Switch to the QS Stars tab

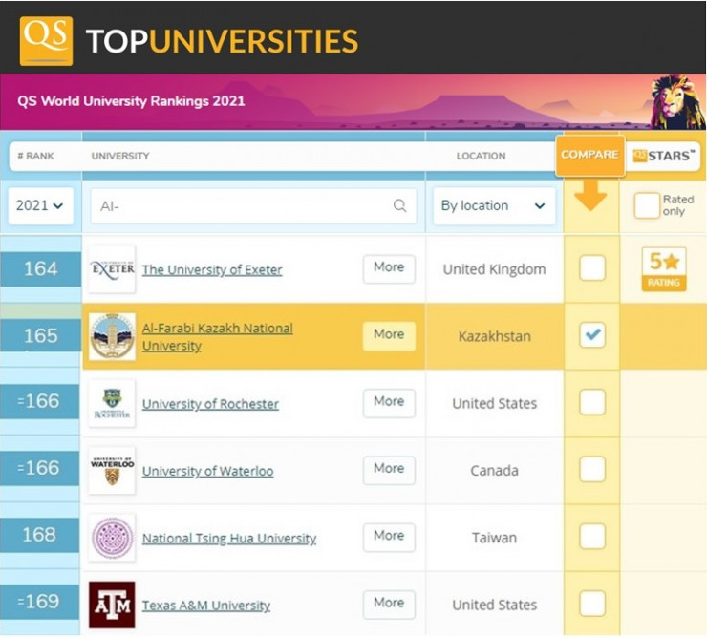click(664, 156)
